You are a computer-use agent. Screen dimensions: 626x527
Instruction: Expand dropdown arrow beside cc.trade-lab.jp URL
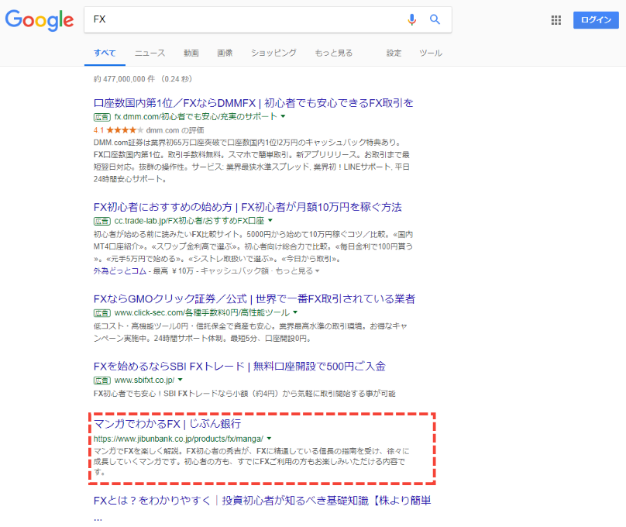[x=270, y=220]
